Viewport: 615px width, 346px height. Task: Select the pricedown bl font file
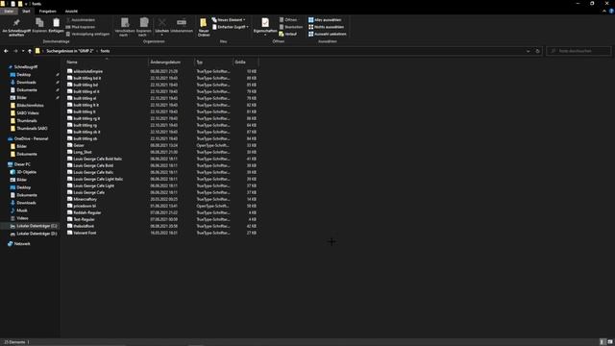point(81,206)
